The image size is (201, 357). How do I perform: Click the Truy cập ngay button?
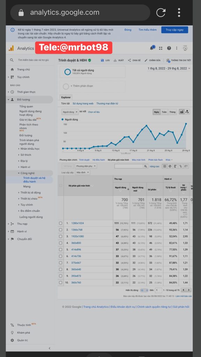coord(174,30)
